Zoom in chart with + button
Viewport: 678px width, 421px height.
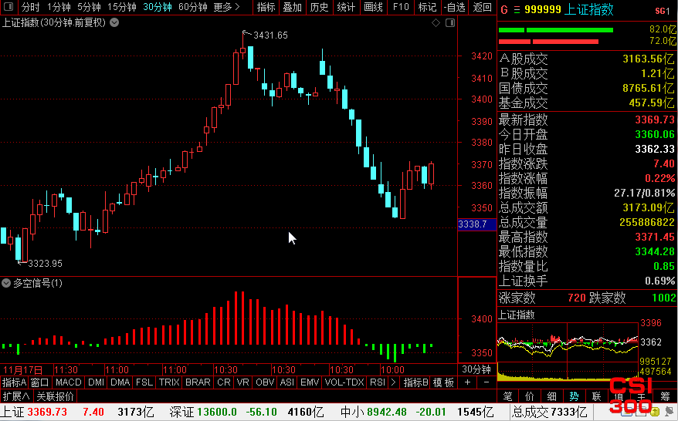pyautogui.click(x=467, y=382)
